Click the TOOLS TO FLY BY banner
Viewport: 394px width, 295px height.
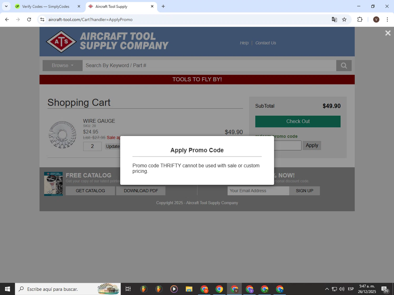(197, 79)
